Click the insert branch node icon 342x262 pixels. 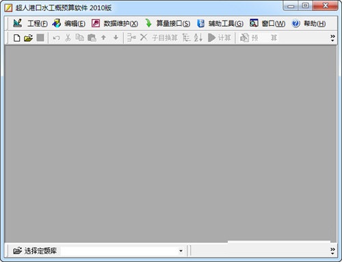pos(131,38)
